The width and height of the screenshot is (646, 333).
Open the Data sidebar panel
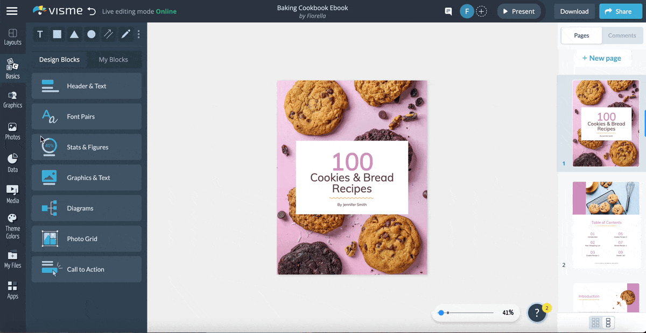[x=13, y=160]
